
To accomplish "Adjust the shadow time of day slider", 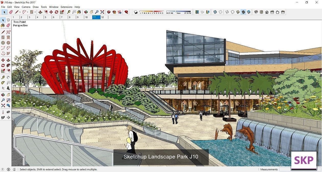I will [178, 11].
